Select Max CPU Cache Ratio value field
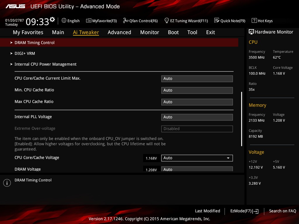Screen dimensions: 299x224 197,102
